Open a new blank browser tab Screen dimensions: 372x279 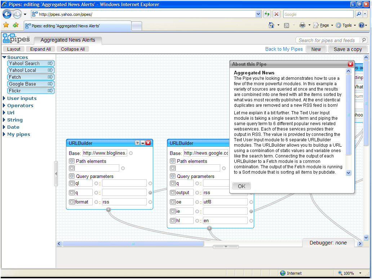click(137, 26)
